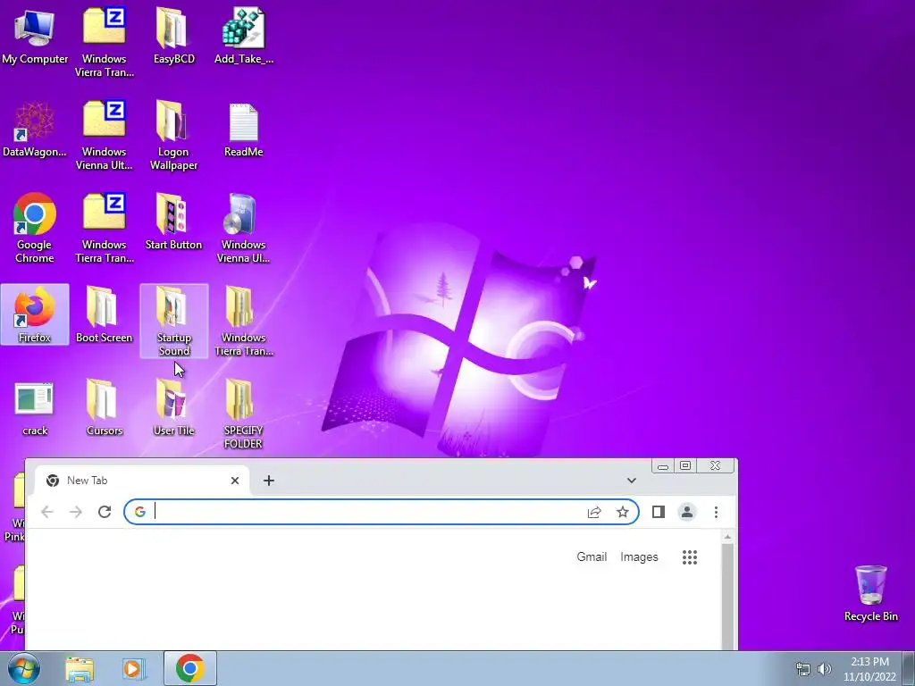Open the network tray icon

803,669
